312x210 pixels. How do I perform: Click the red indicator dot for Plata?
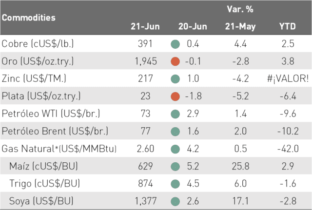[x=175, y=96]
